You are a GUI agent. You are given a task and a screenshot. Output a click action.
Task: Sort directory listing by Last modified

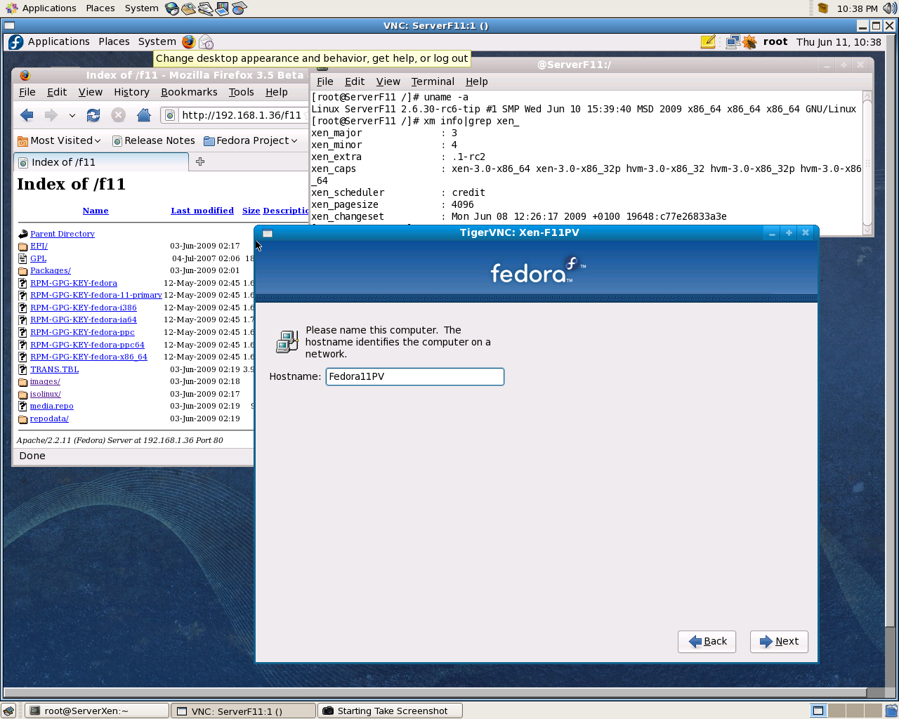(202, 211)
